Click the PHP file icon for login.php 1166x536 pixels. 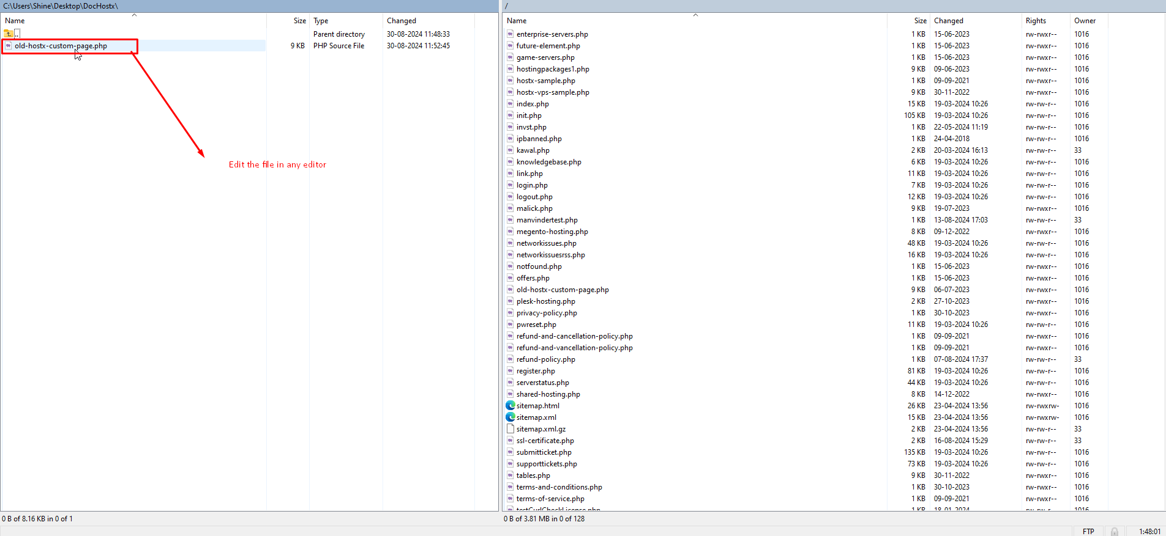(510, 185)
